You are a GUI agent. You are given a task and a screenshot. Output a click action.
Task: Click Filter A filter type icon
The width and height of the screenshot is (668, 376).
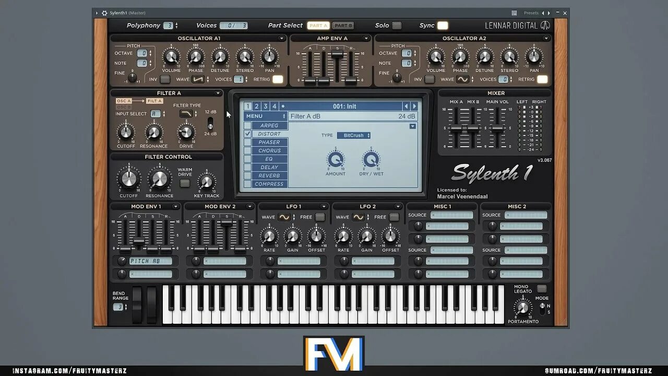pyautogui.click(x=186, y=113)
